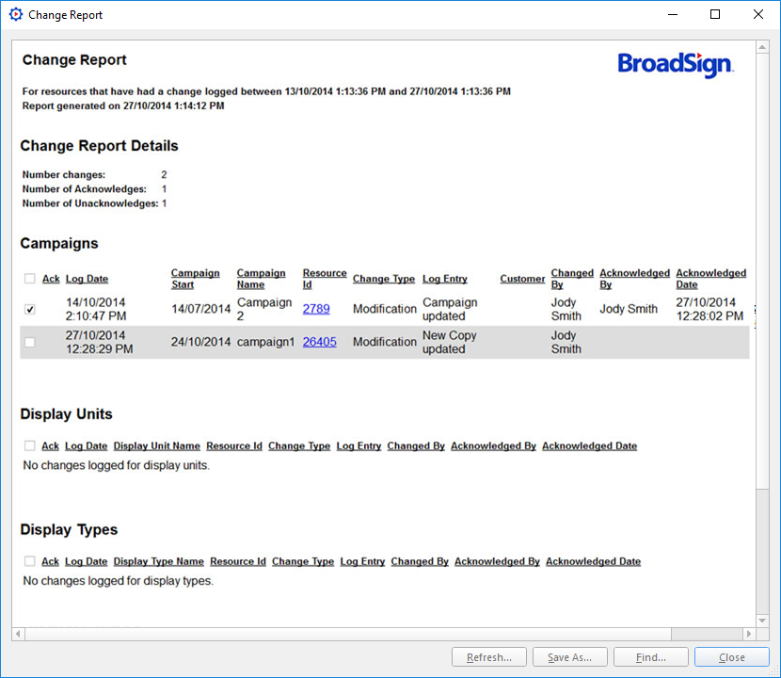Viewport: 781px width, 678px height.
Task: Uncheck the Ack checkbox for Campaign 2
Action: (x=30, y=309)
